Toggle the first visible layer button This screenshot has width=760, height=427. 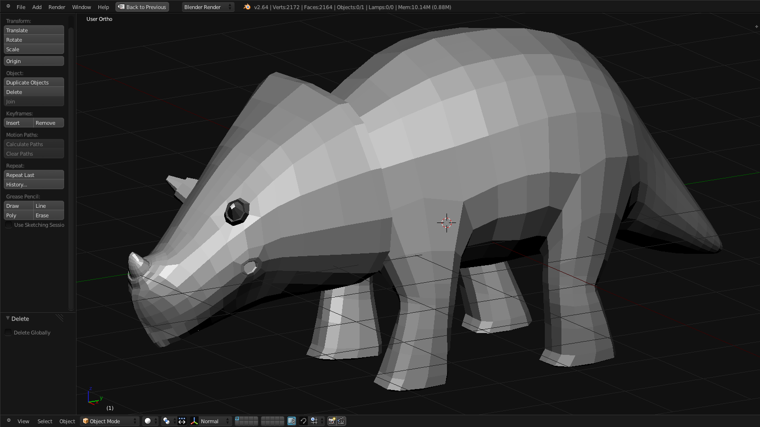click(238, 419)
